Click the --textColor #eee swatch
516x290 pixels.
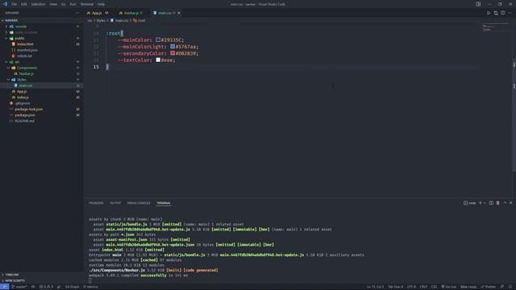pos(158,60)
